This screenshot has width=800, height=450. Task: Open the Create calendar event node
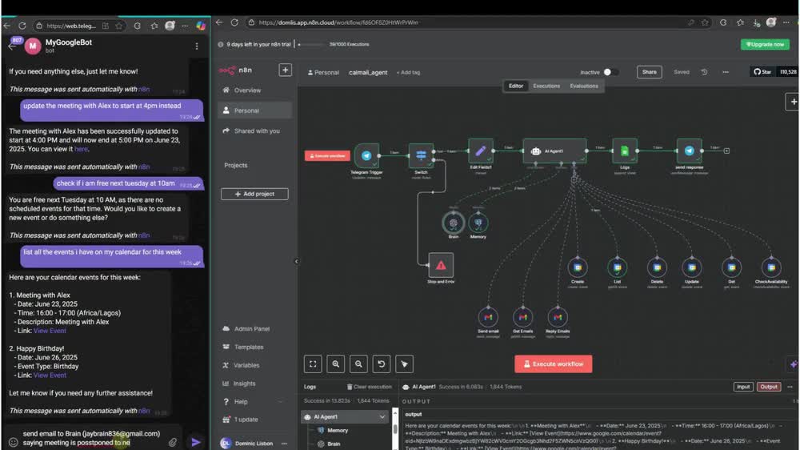[578, 267]
